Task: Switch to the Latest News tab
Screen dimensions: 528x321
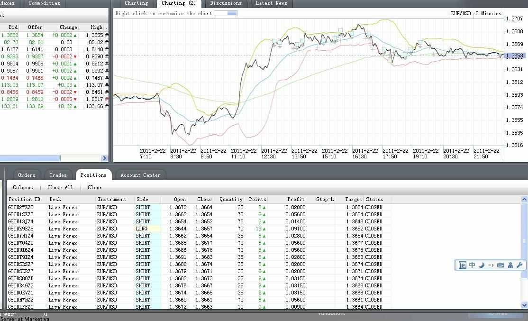Action: coord(271,3)
